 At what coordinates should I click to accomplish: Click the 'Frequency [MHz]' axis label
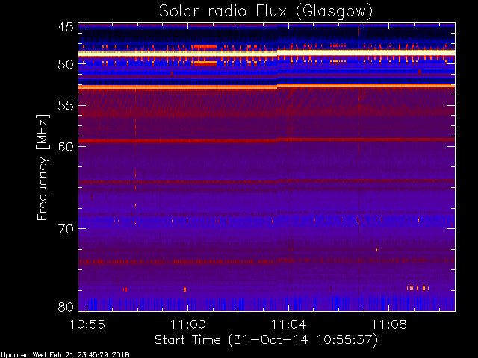[x=43, y=167]
